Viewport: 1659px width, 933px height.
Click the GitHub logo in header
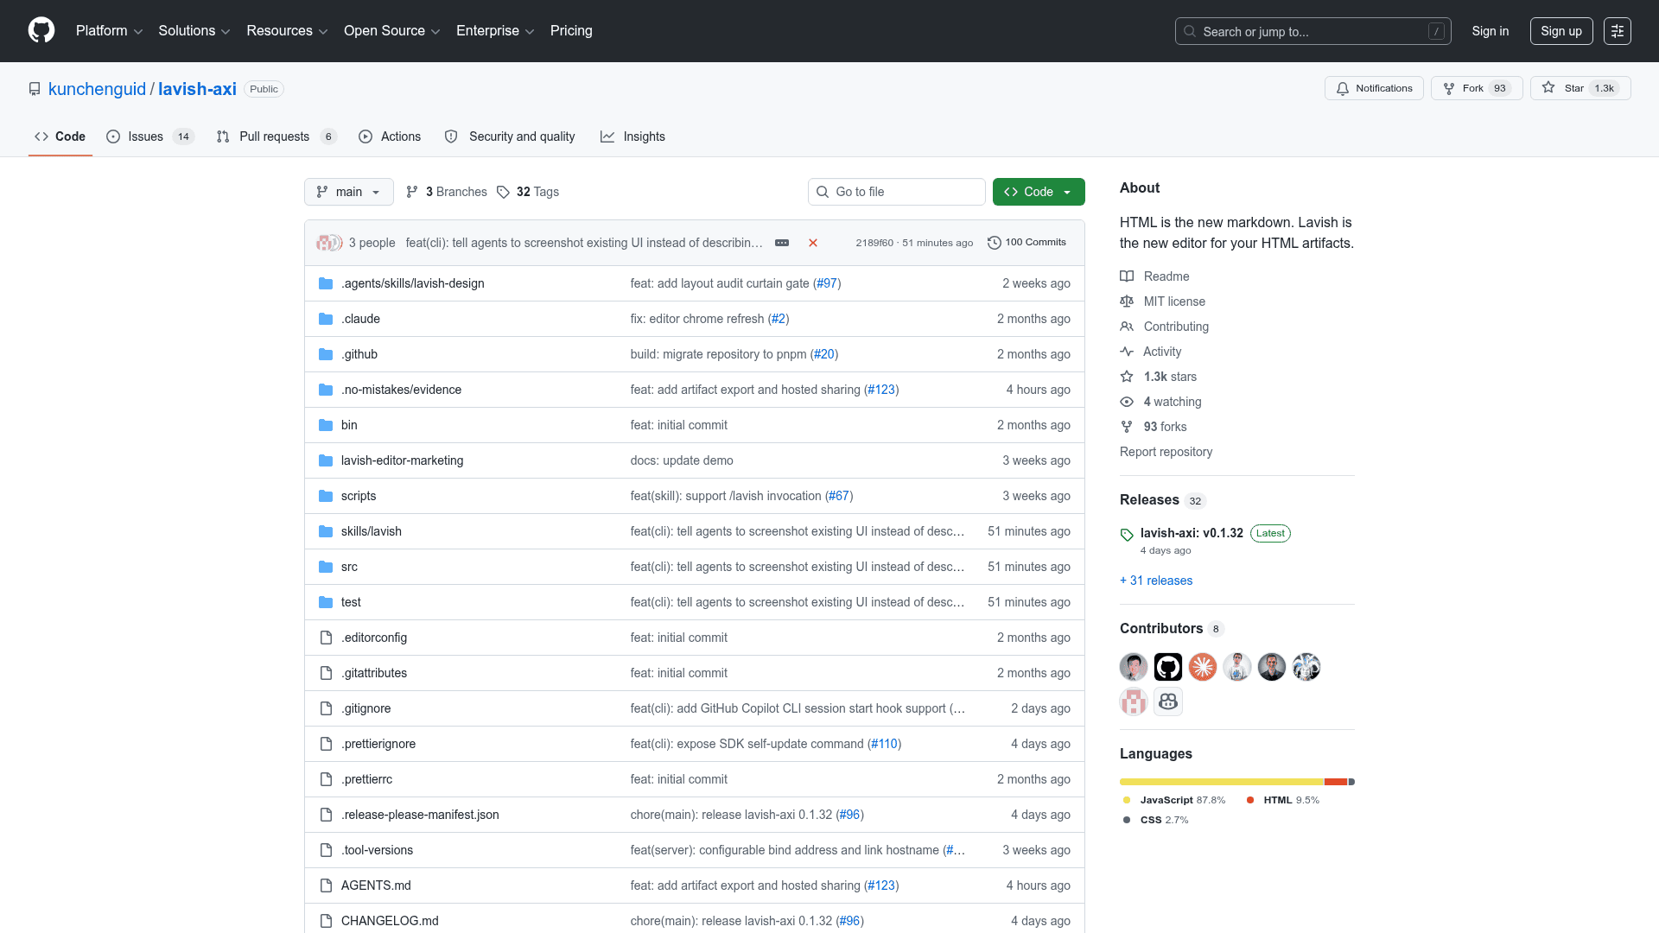tap(41, 30)
